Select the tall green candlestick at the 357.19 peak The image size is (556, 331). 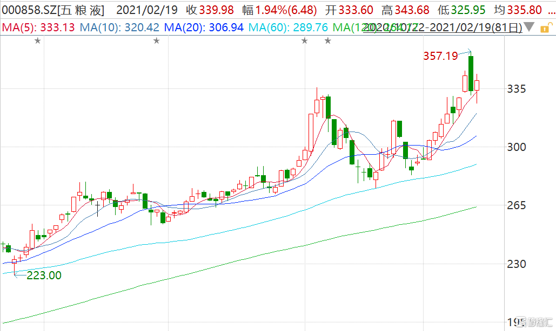471,73
